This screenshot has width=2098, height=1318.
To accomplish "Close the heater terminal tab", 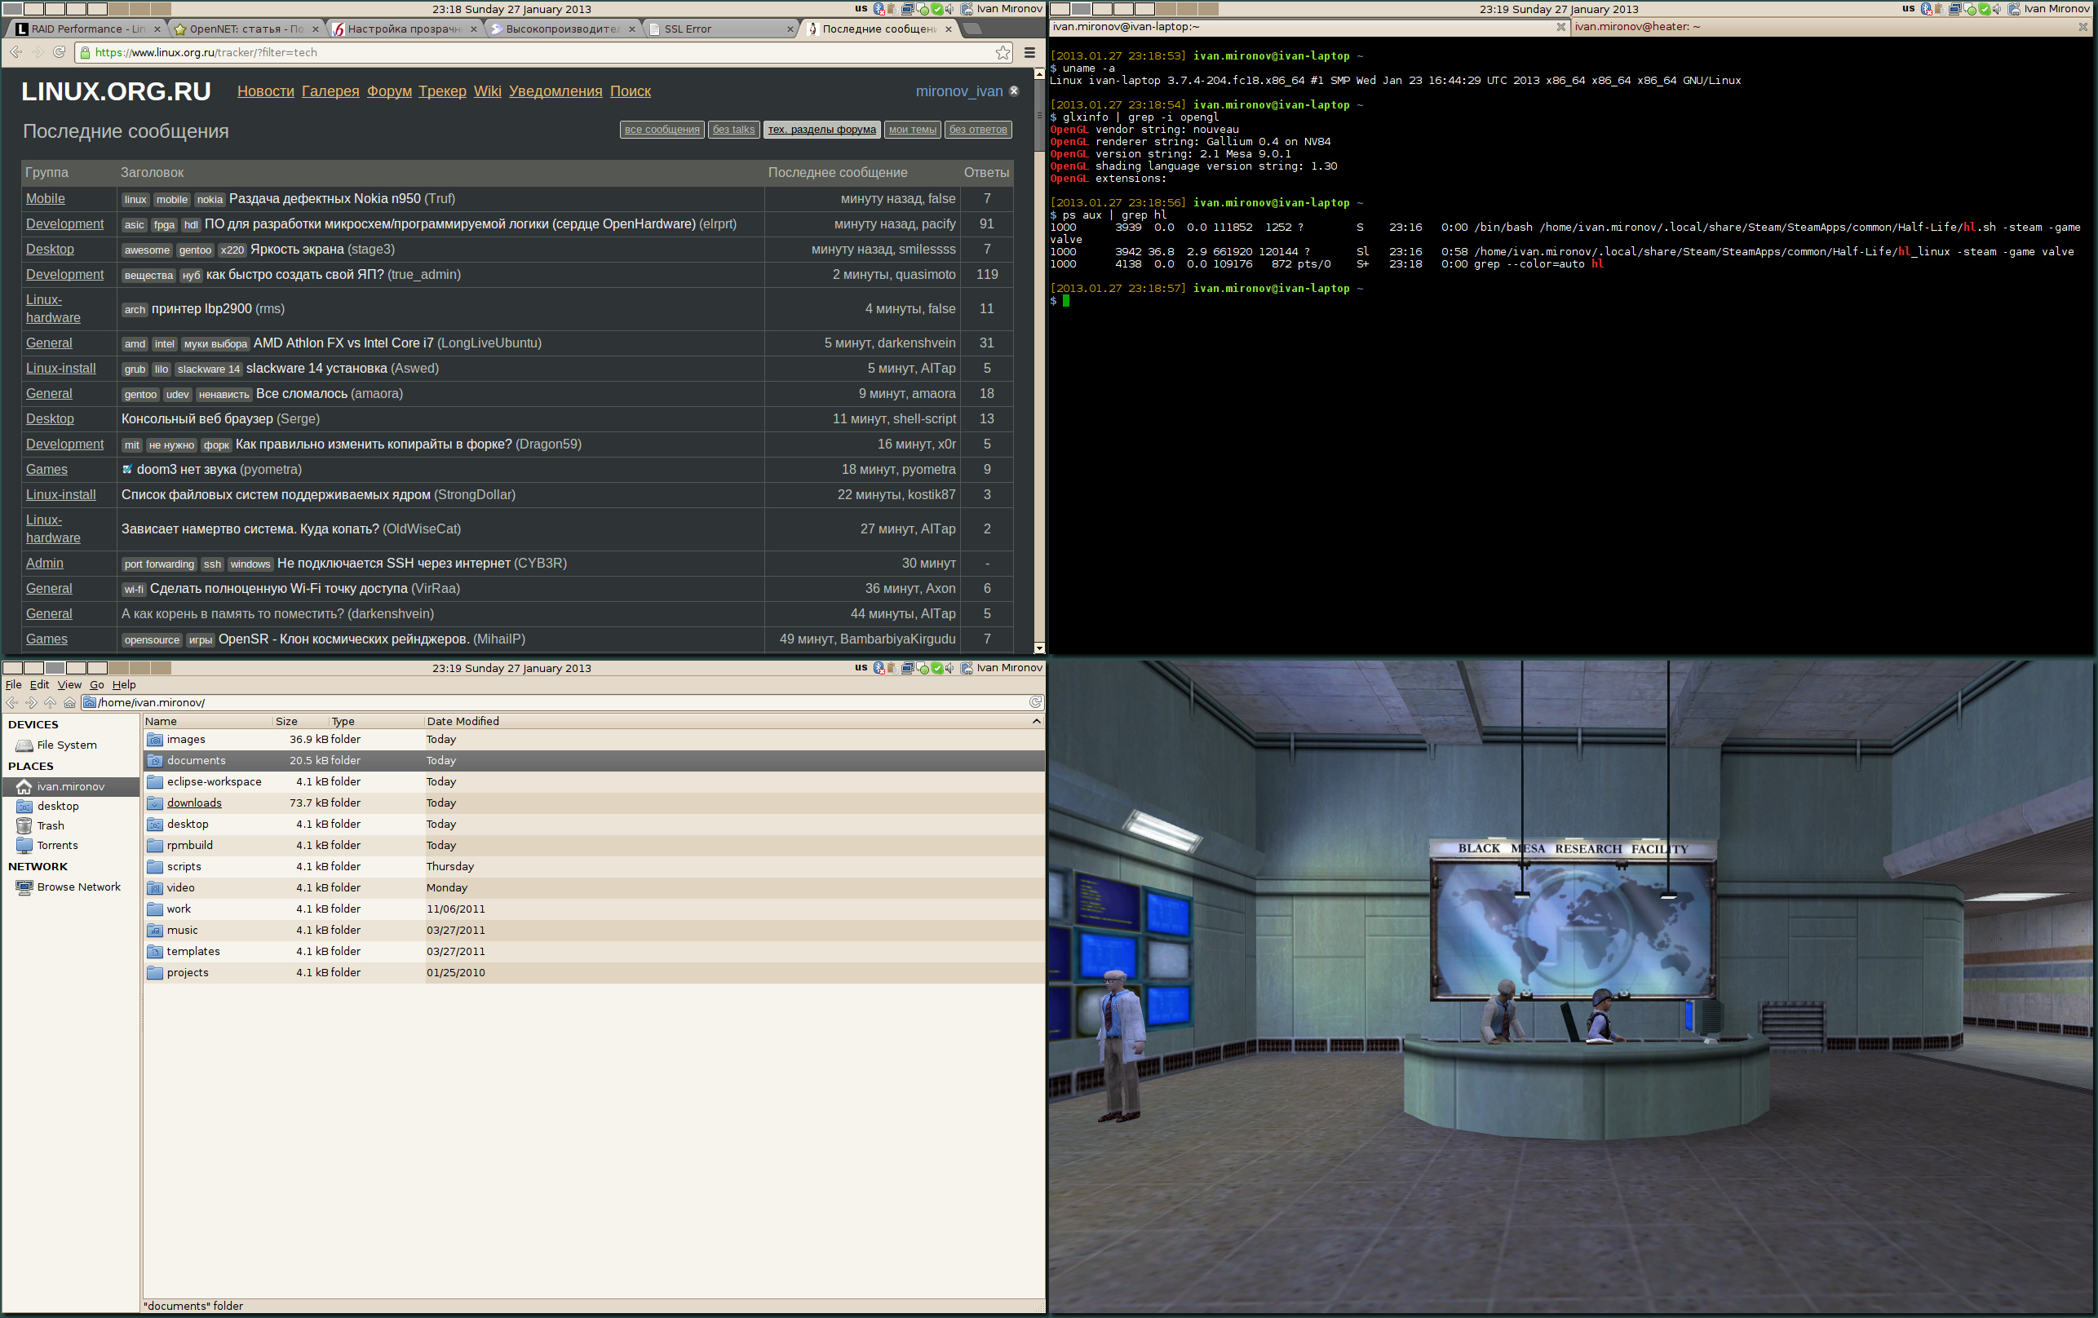I will (2083, 27).
